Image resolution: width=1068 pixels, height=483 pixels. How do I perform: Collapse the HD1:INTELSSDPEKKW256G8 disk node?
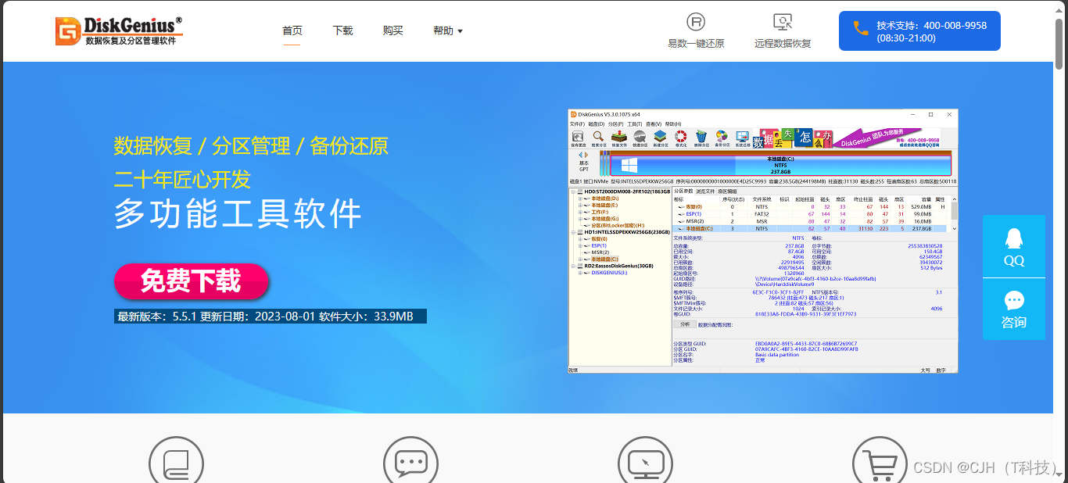(x=573, y=232)
